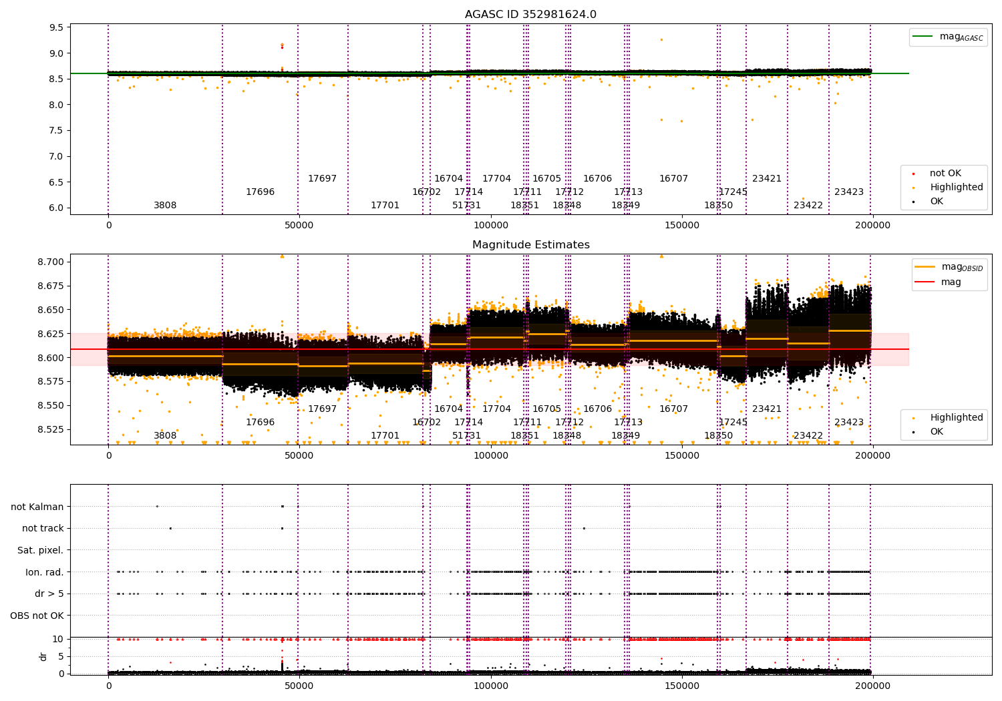Click the 9.0 y-axis tick label

point(57,53)
